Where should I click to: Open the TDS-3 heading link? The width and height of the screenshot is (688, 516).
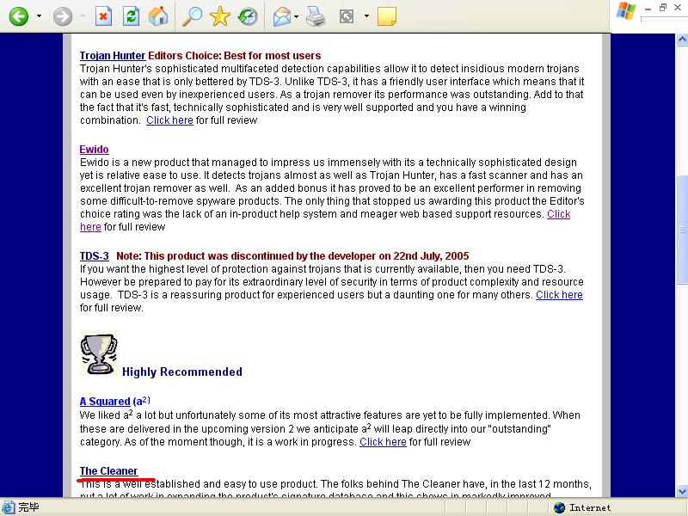tap(94, 256)
